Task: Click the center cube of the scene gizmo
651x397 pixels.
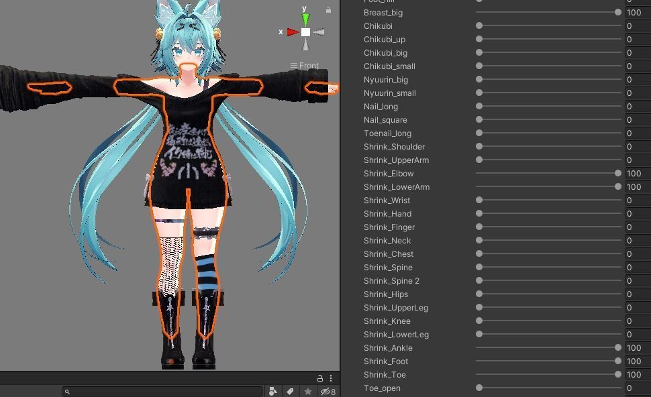Action: [305, 32]
